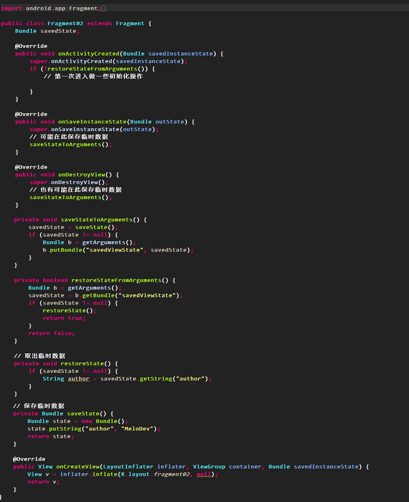Expand the folded imports marker box

click(103, 8)
